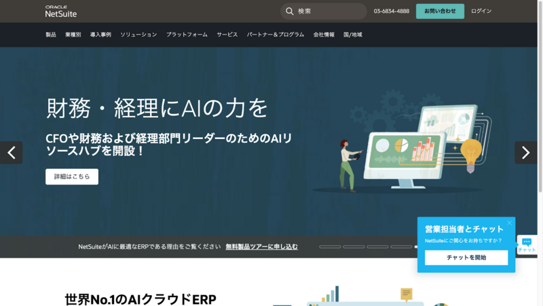Open the パートナー＆プログラム menu
The image size is (543, 306).
276,35
